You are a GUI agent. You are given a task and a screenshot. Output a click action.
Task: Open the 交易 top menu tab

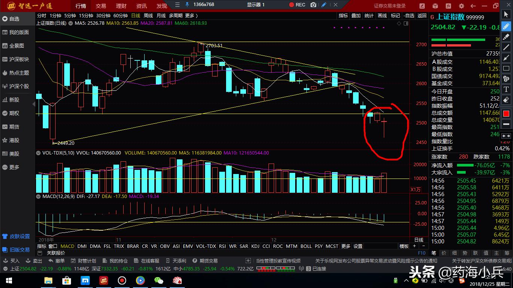click(101, 6)
